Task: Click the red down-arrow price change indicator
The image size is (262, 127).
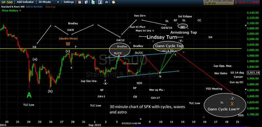Action: (235, 3)
